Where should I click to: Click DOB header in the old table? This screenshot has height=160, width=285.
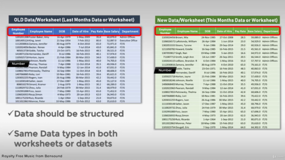click(62, 32)
